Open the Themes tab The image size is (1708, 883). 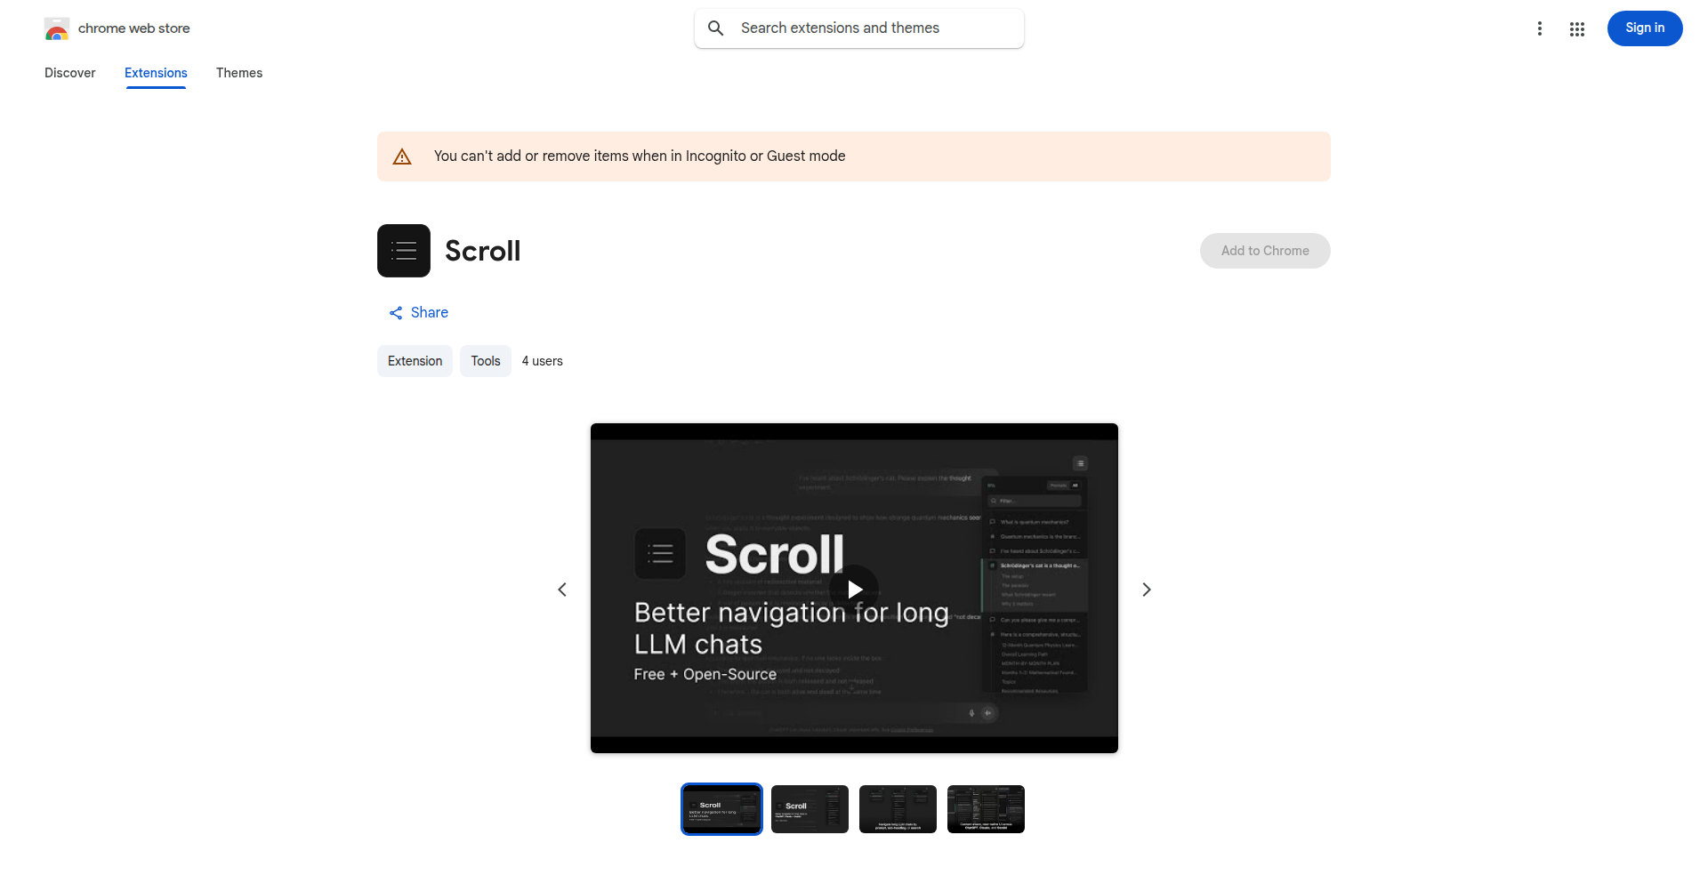pyautogui.click(x=239, y=73)
